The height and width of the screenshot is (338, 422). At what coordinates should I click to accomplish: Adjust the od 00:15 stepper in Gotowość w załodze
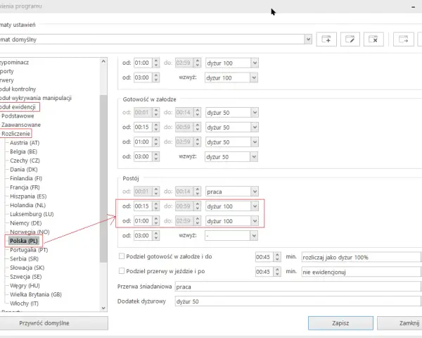click(x=156, y=127)
